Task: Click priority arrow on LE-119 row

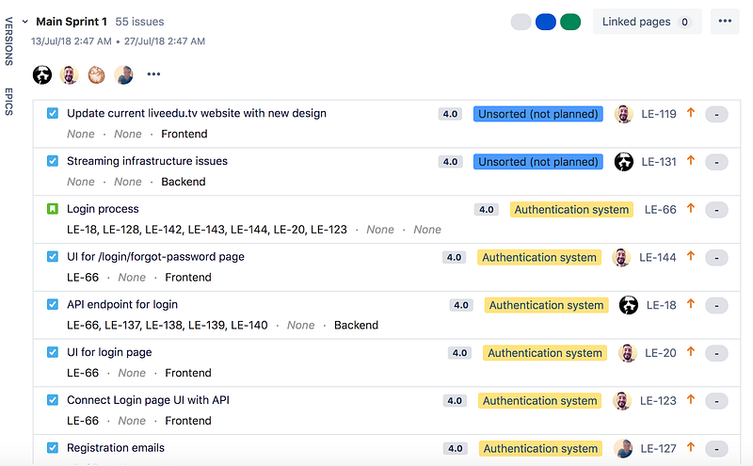Action: tap(691, 112)
